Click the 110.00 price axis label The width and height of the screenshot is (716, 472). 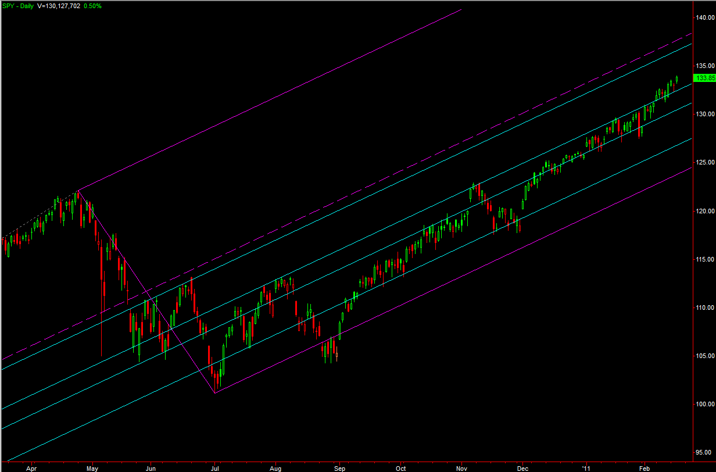(706, 307)
